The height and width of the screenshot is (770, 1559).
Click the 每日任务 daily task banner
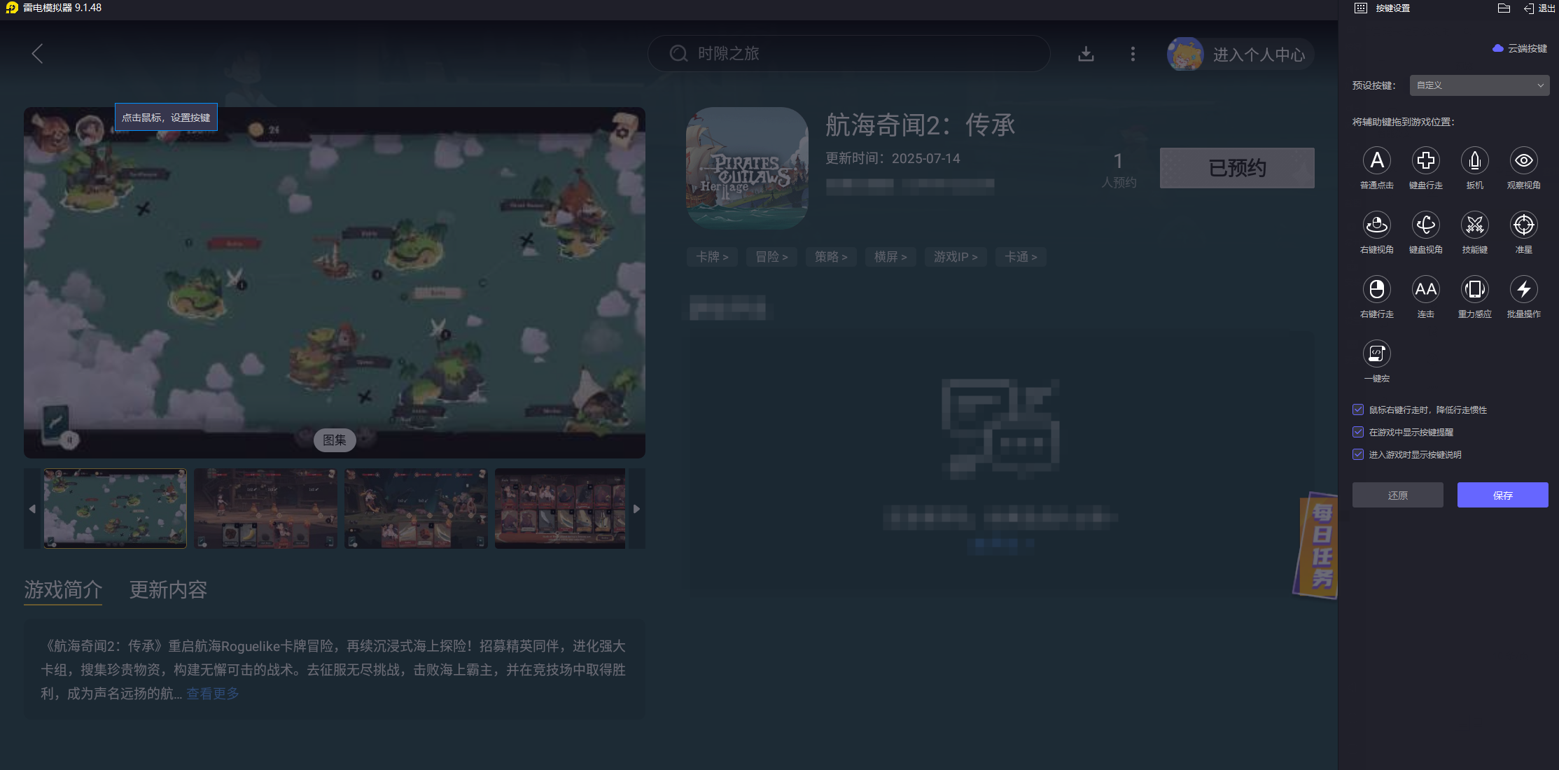[1315, 546]
